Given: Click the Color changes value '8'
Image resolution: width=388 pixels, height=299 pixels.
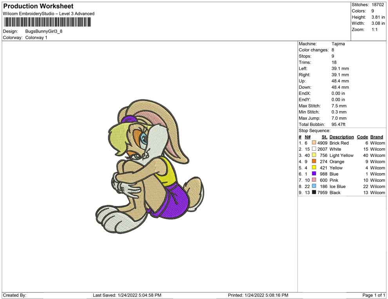Looking at the screenshot, I should (333, 50).
